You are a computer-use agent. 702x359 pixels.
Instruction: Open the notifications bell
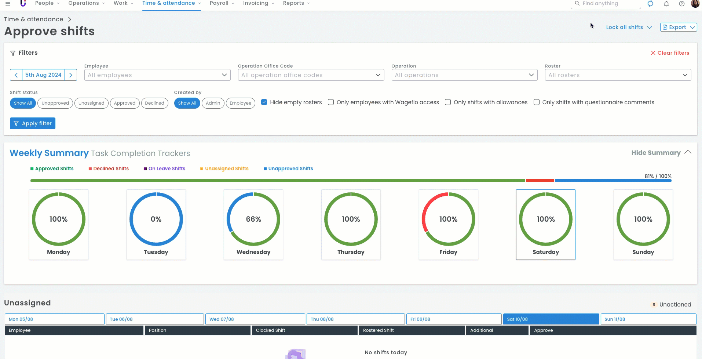tap(666, 4)
